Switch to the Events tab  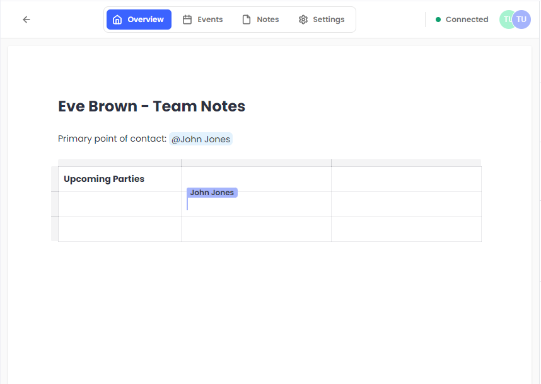[210, 20]
